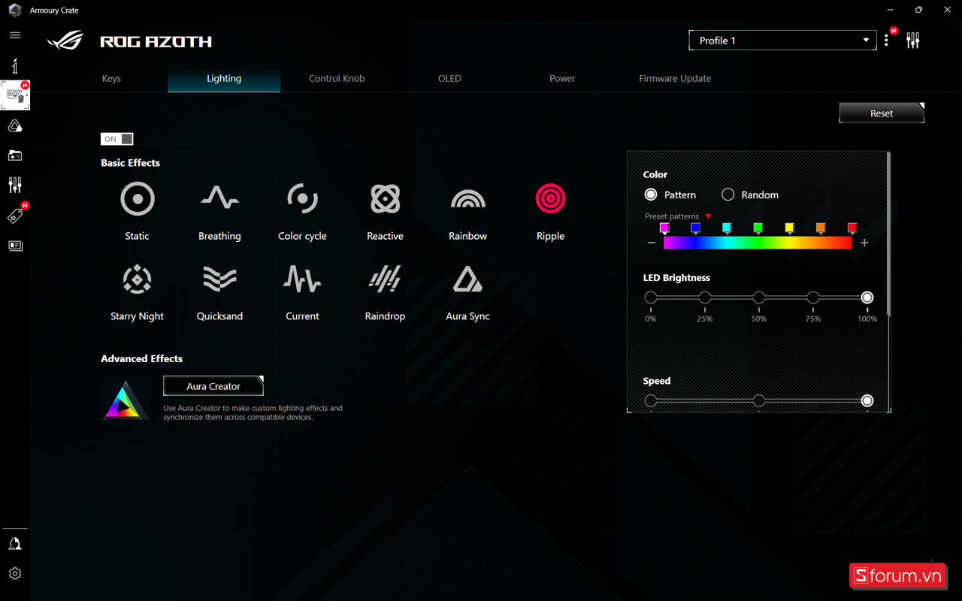Screen dimensions: 962x601
Task: Click the rainbow gradient color bar
Action: point(758,243)
